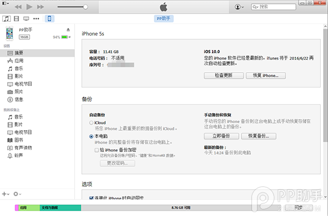Click the search field
Screen dimensions: 328x216
pyautogui.click(x=273, y=7)
